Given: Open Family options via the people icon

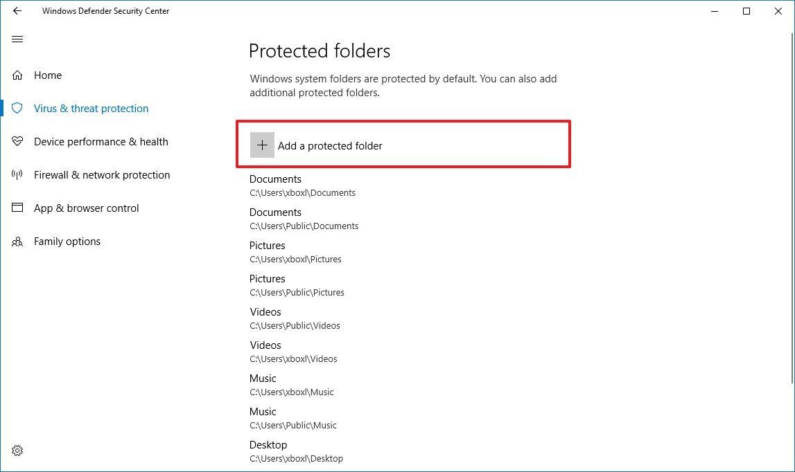Looking at the screenshot, I should (x=17, y=241).
